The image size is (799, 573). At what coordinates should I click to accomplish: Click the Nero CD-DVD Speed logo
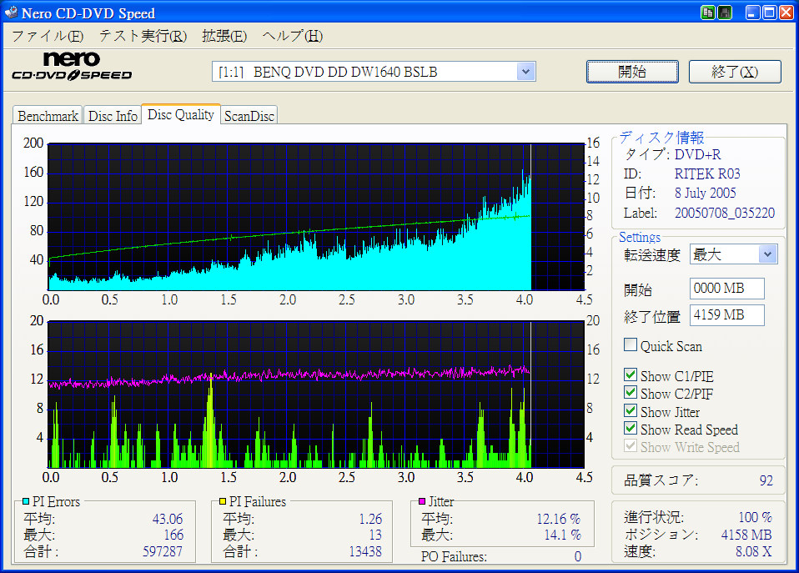click(x=72, y=66)
